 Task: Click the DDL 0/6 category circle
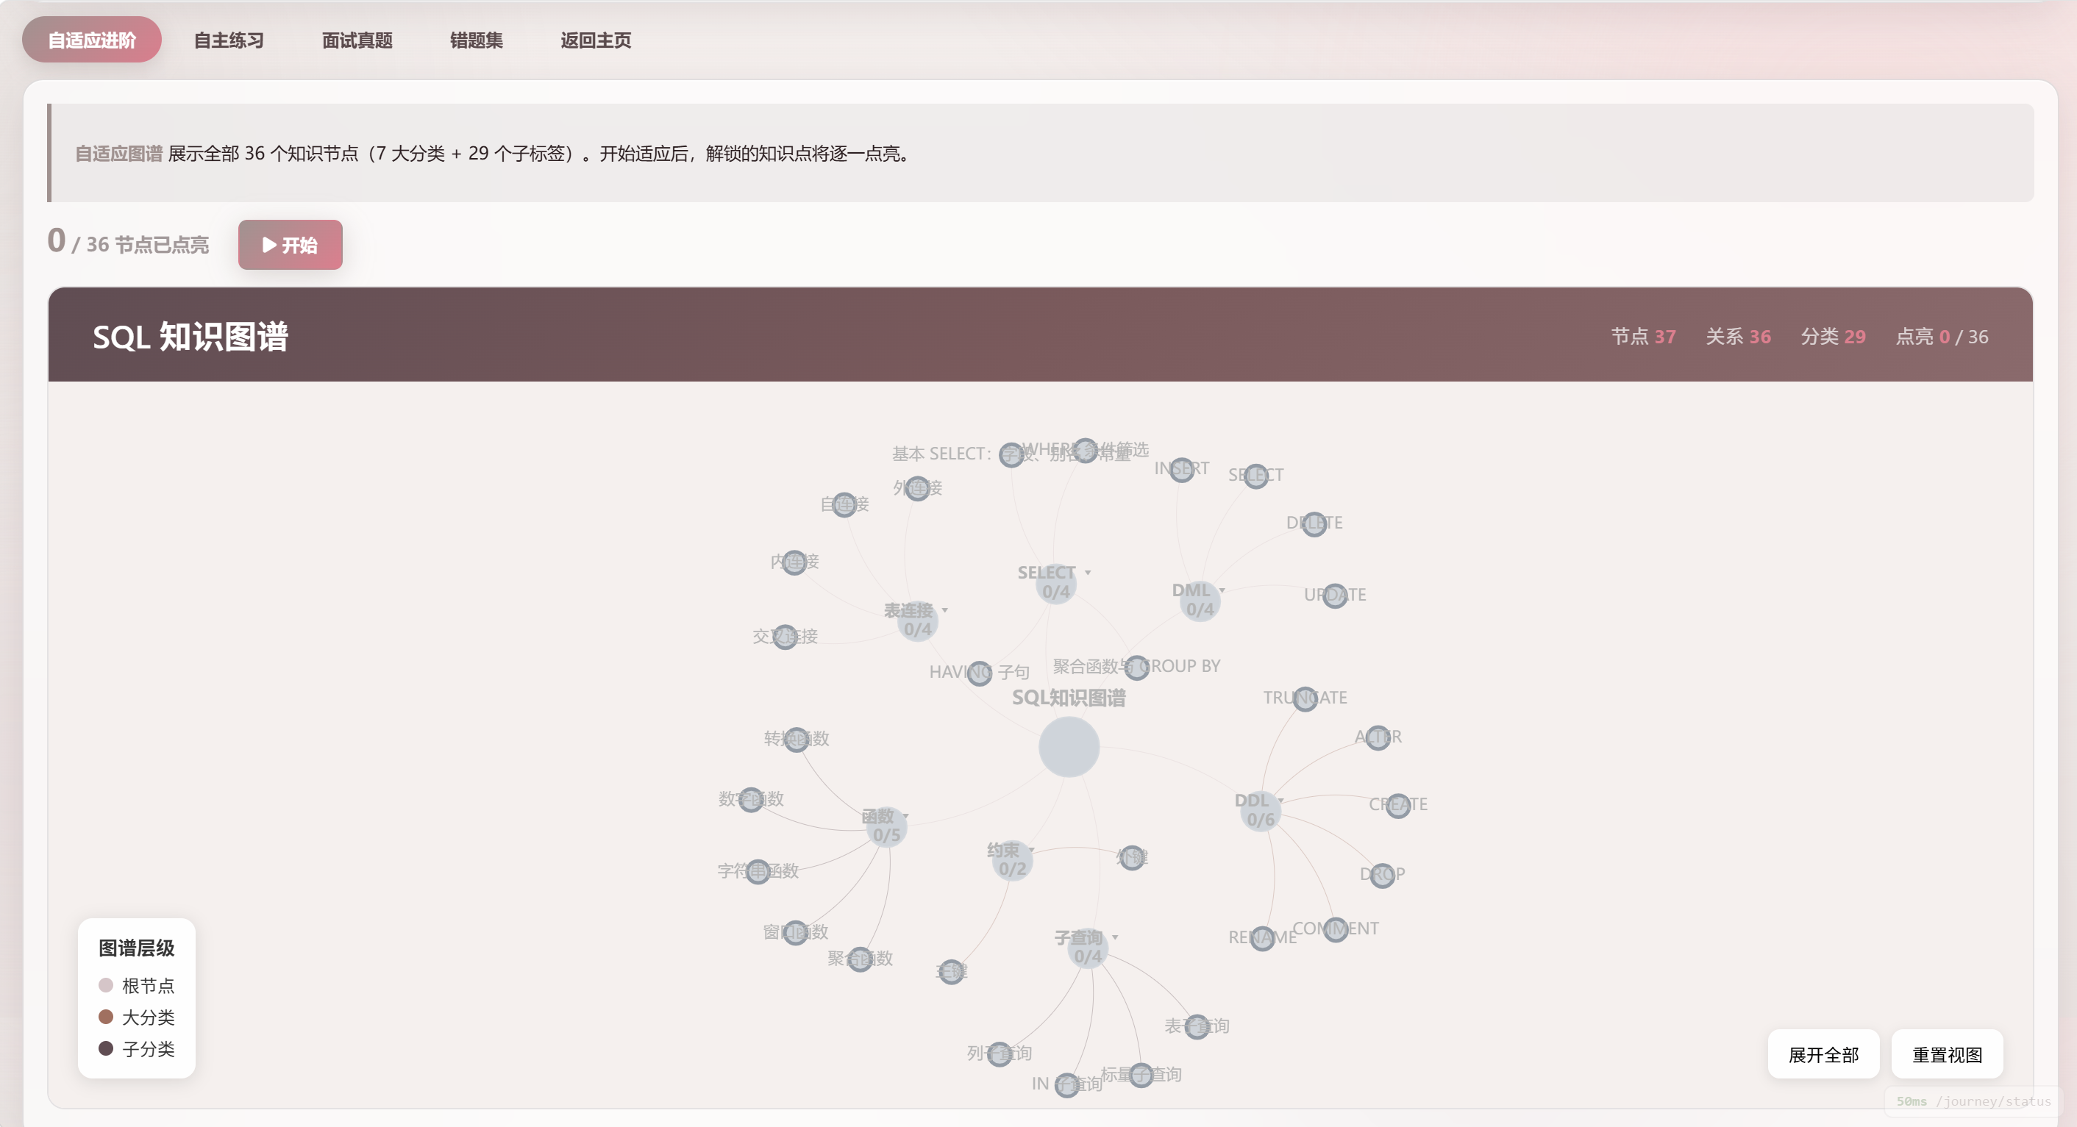tap(1260, 810)
